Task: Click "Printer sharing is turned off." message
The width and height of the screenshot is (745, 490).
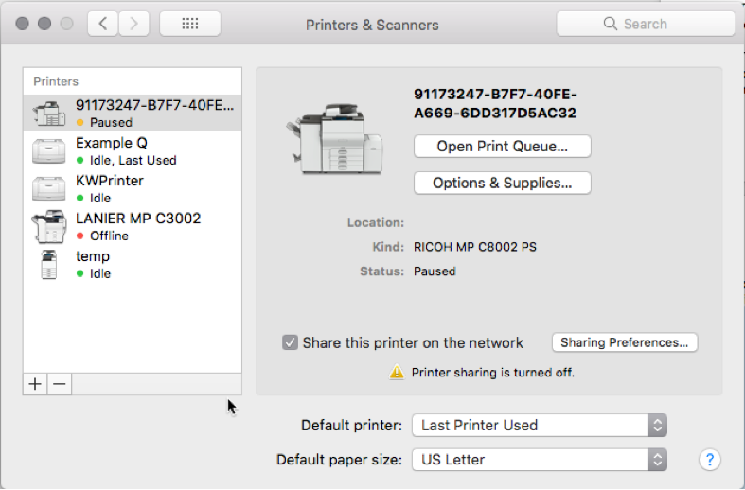Action: coord(492,373)
